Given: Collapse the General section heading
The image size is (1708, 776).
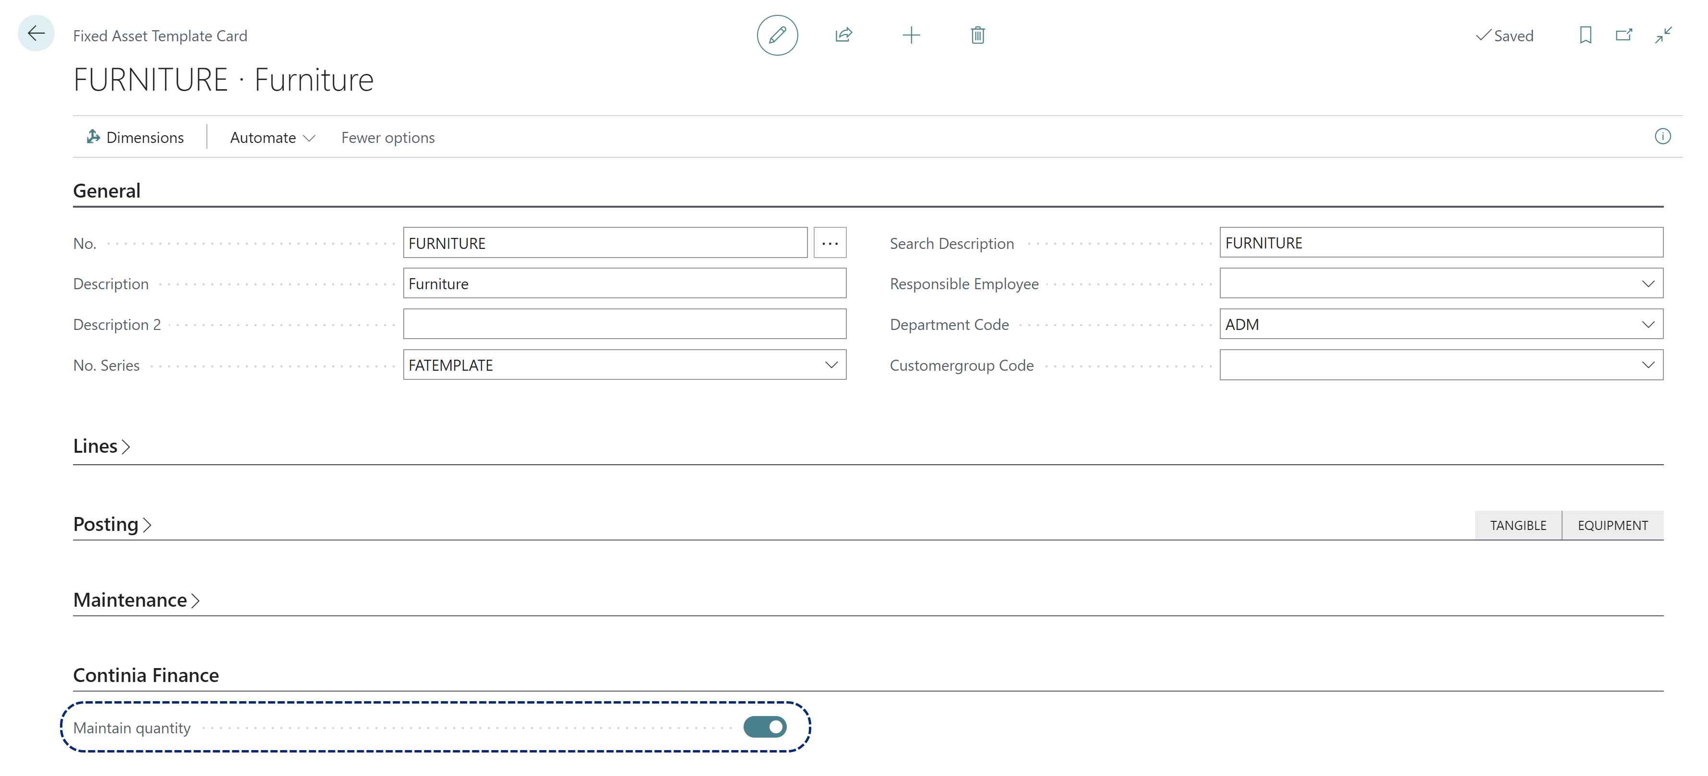Looking at the screenshot, I should (x=107, y=191).
